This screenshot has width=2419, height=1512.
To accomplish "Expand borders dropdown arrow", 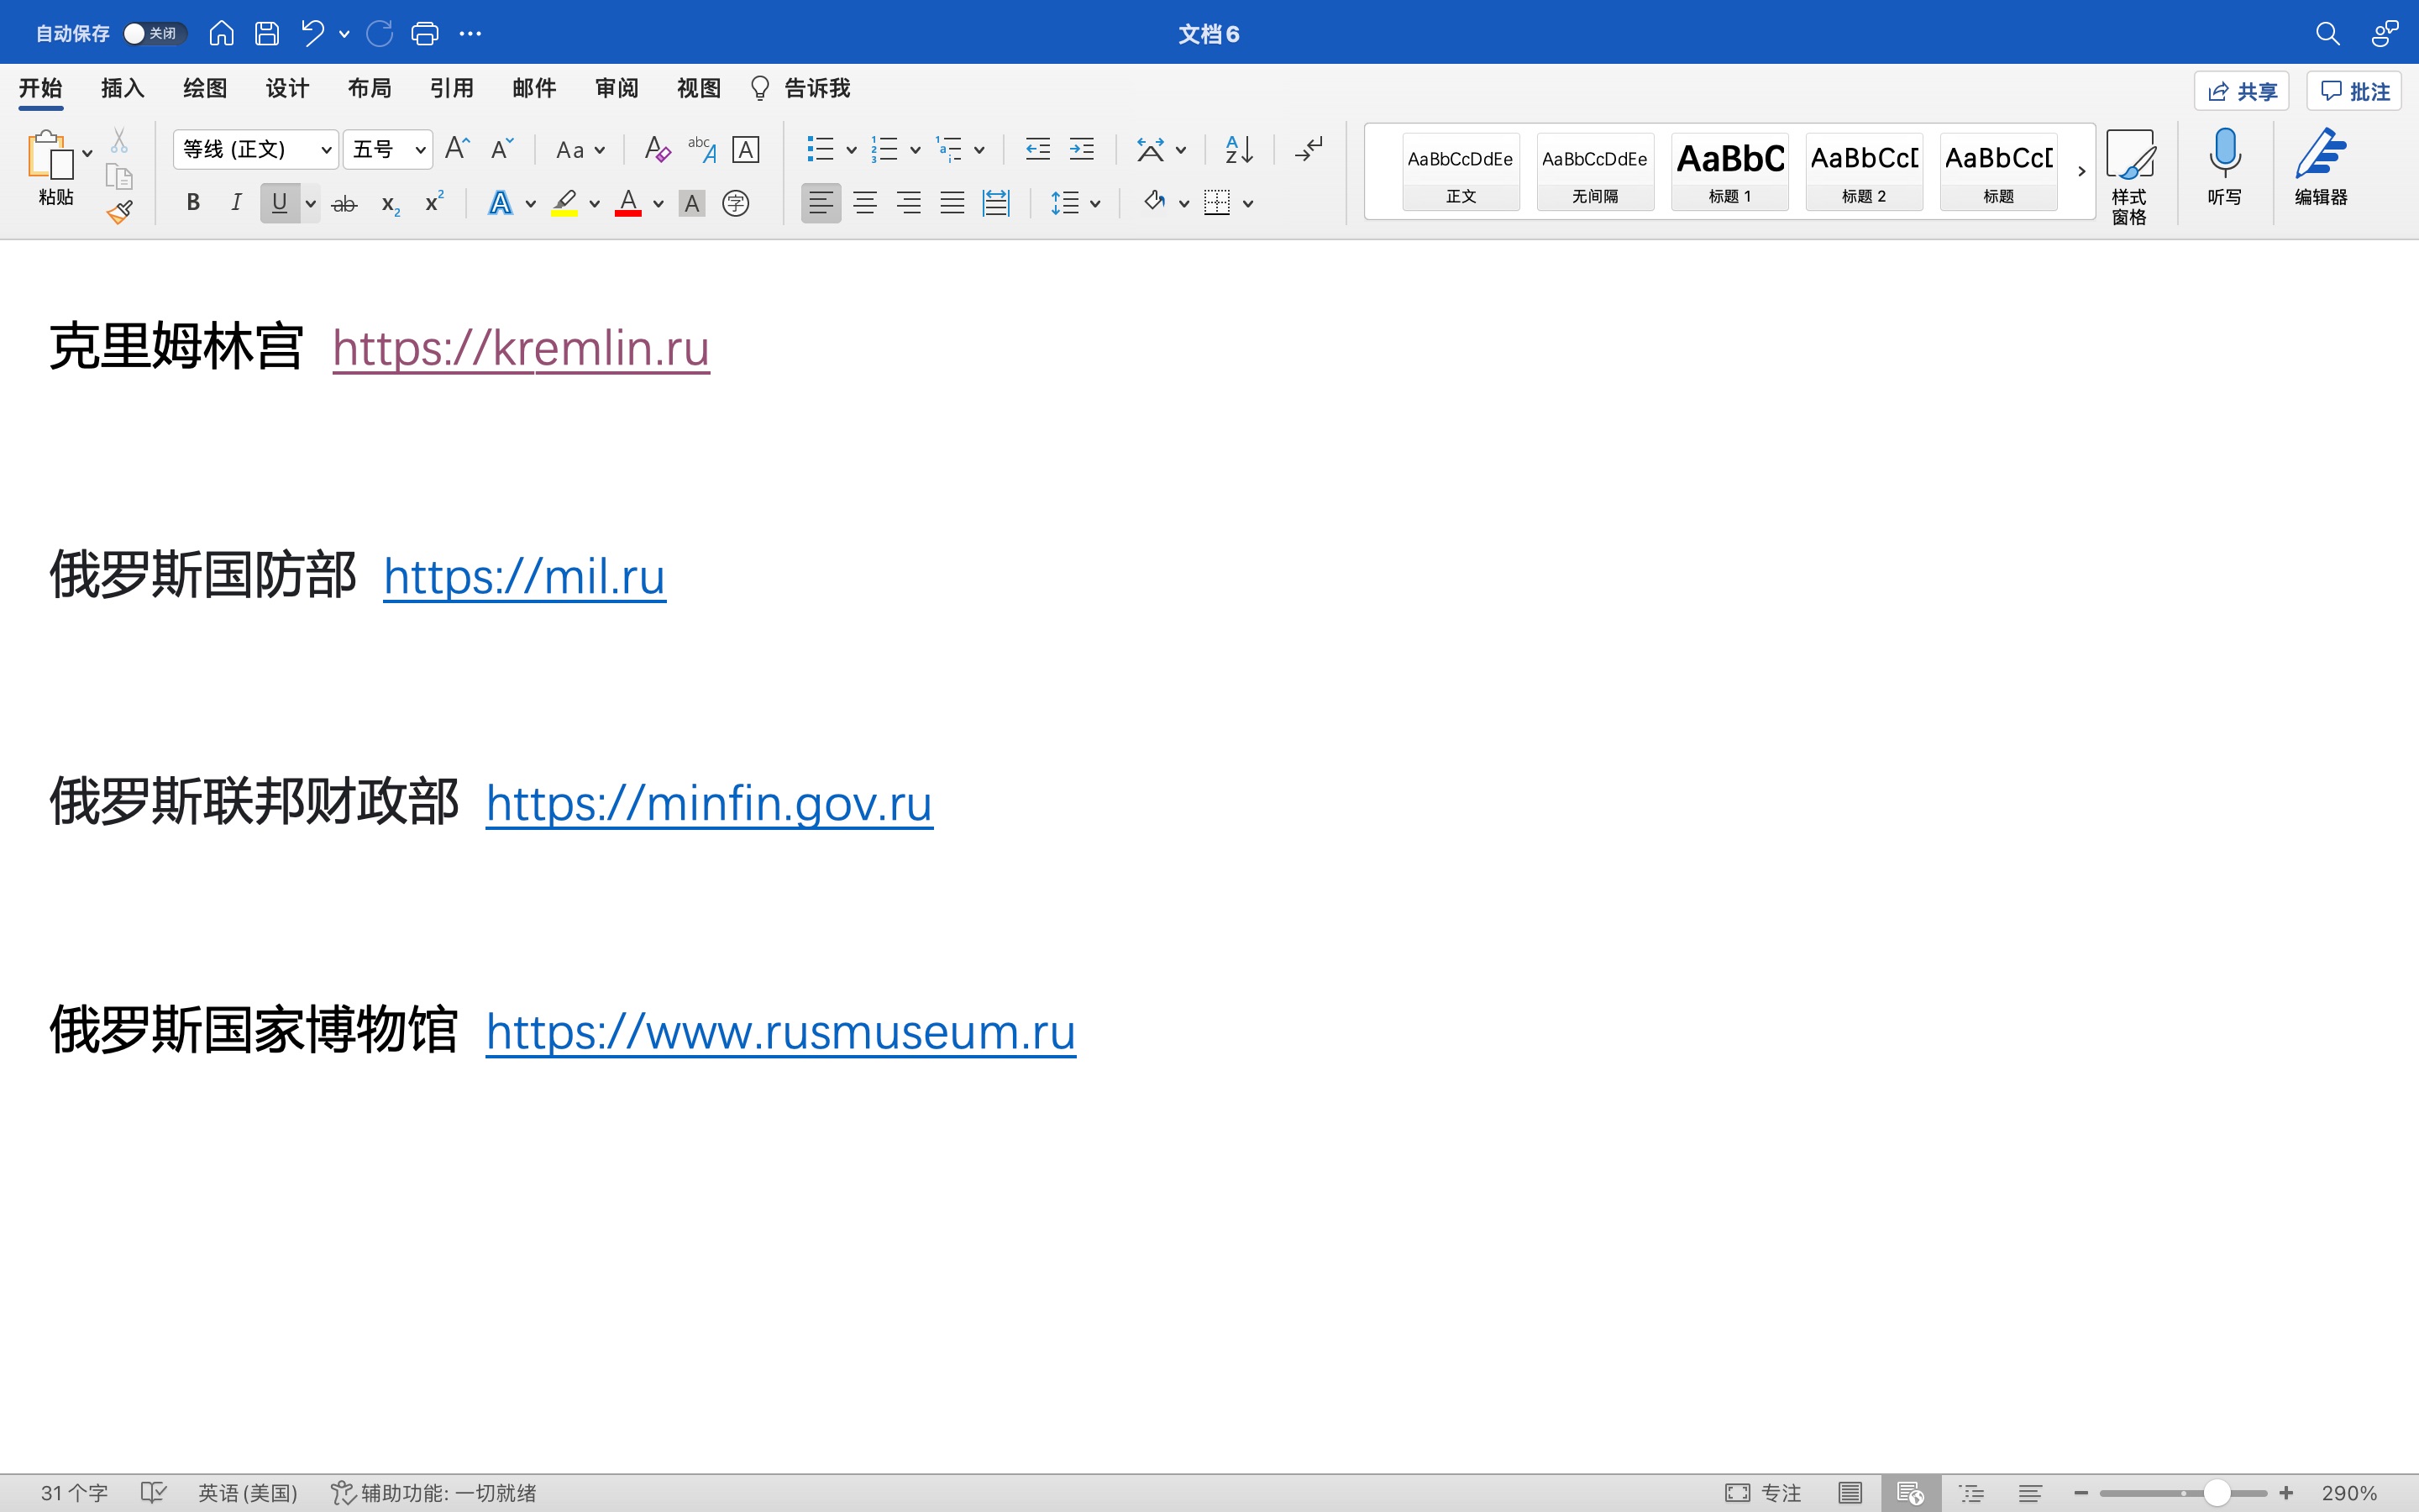I will pos(1247,204).
